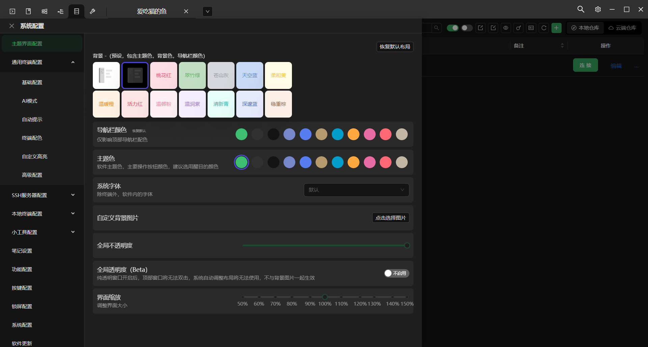Toggle the 全局透明度 (Beta) switch
Viewport: 648px width, 347px height.
(396, 273)
